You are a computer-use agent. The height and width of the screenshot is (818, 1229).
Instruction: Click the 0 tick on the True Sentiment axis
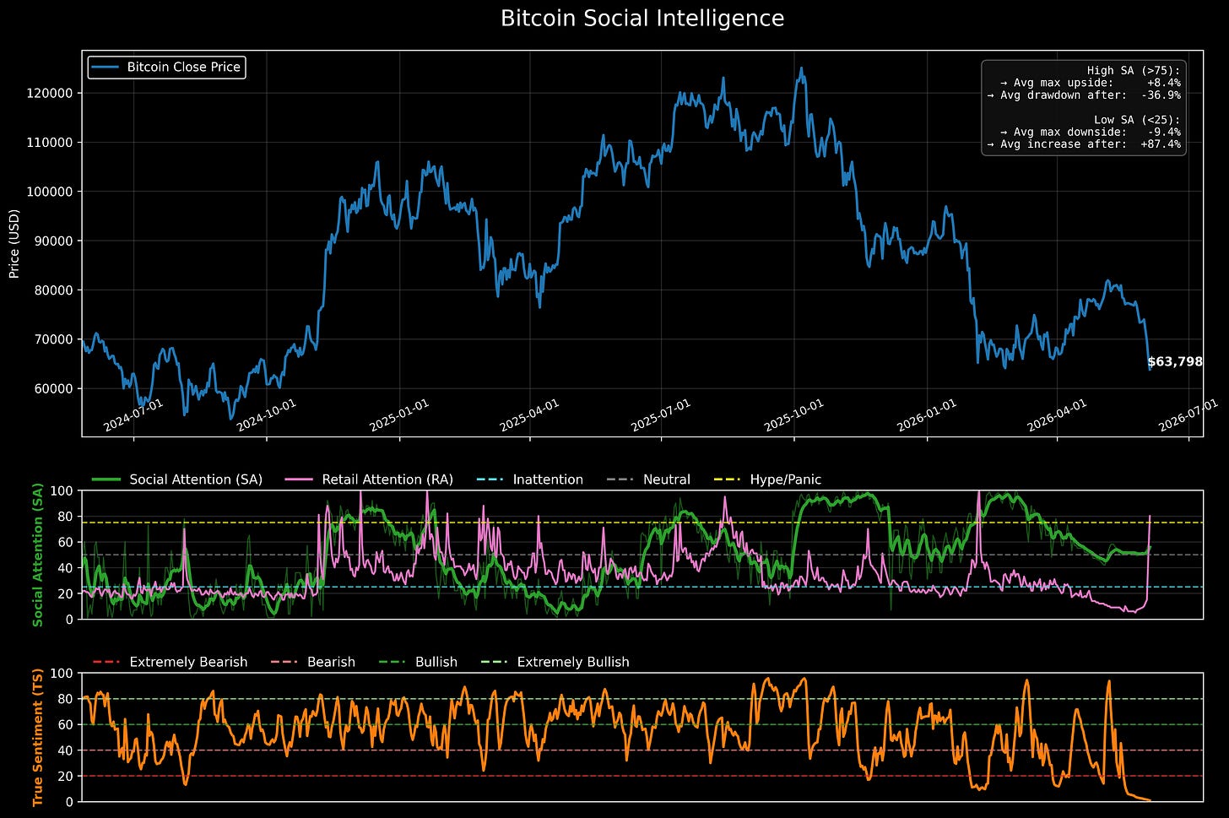pos(70,802)
